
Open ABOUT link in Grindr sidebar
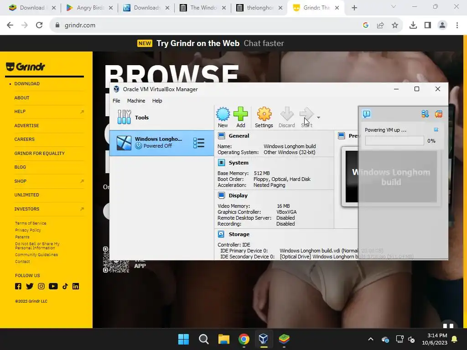(22, 98)
